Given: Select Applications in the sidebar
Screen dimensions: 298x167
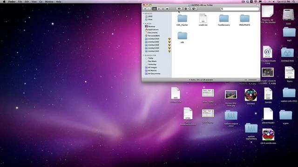Looking at the screenshot, I should [x=152, y=30].
